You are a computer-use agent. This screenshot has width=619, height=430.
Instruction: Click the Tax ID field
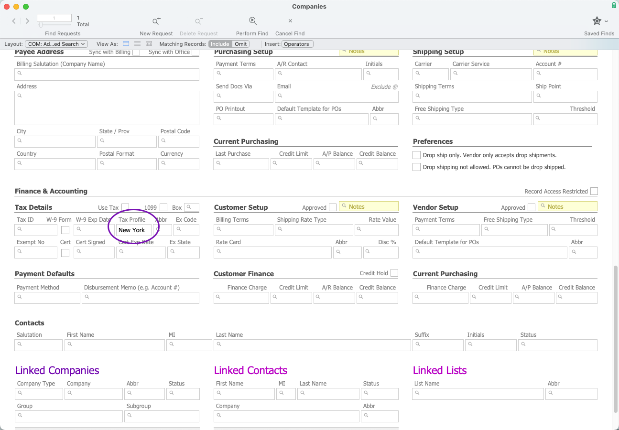[x=36, y=230]
